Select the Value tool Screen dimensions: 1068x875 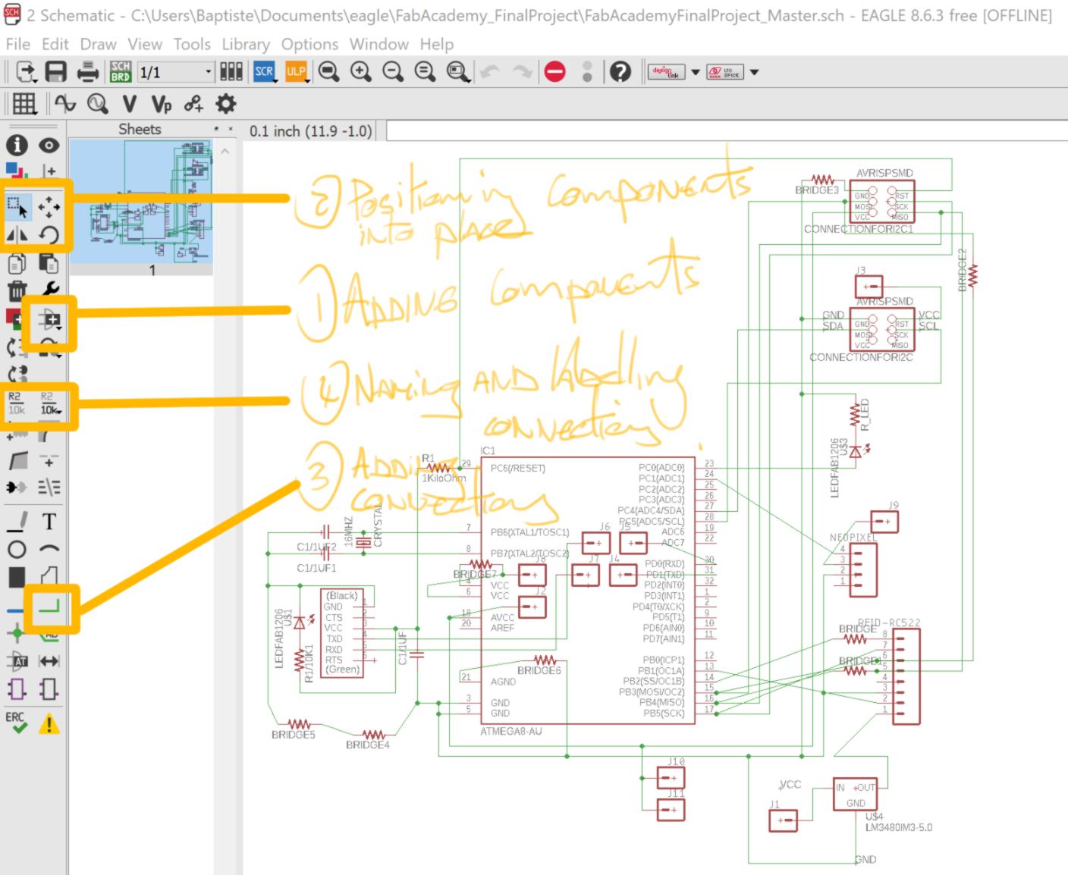pos(49,403)
